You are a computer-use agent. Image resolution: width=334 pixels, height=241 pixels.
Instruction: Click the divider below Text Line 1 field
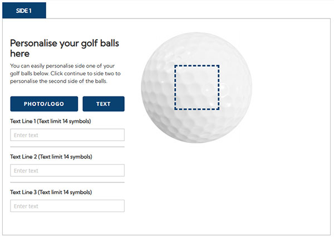coord(67,147)
